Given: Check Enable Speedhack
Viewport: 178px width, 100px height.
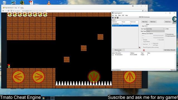Looking at the screenshot, I should pos(166,36).
